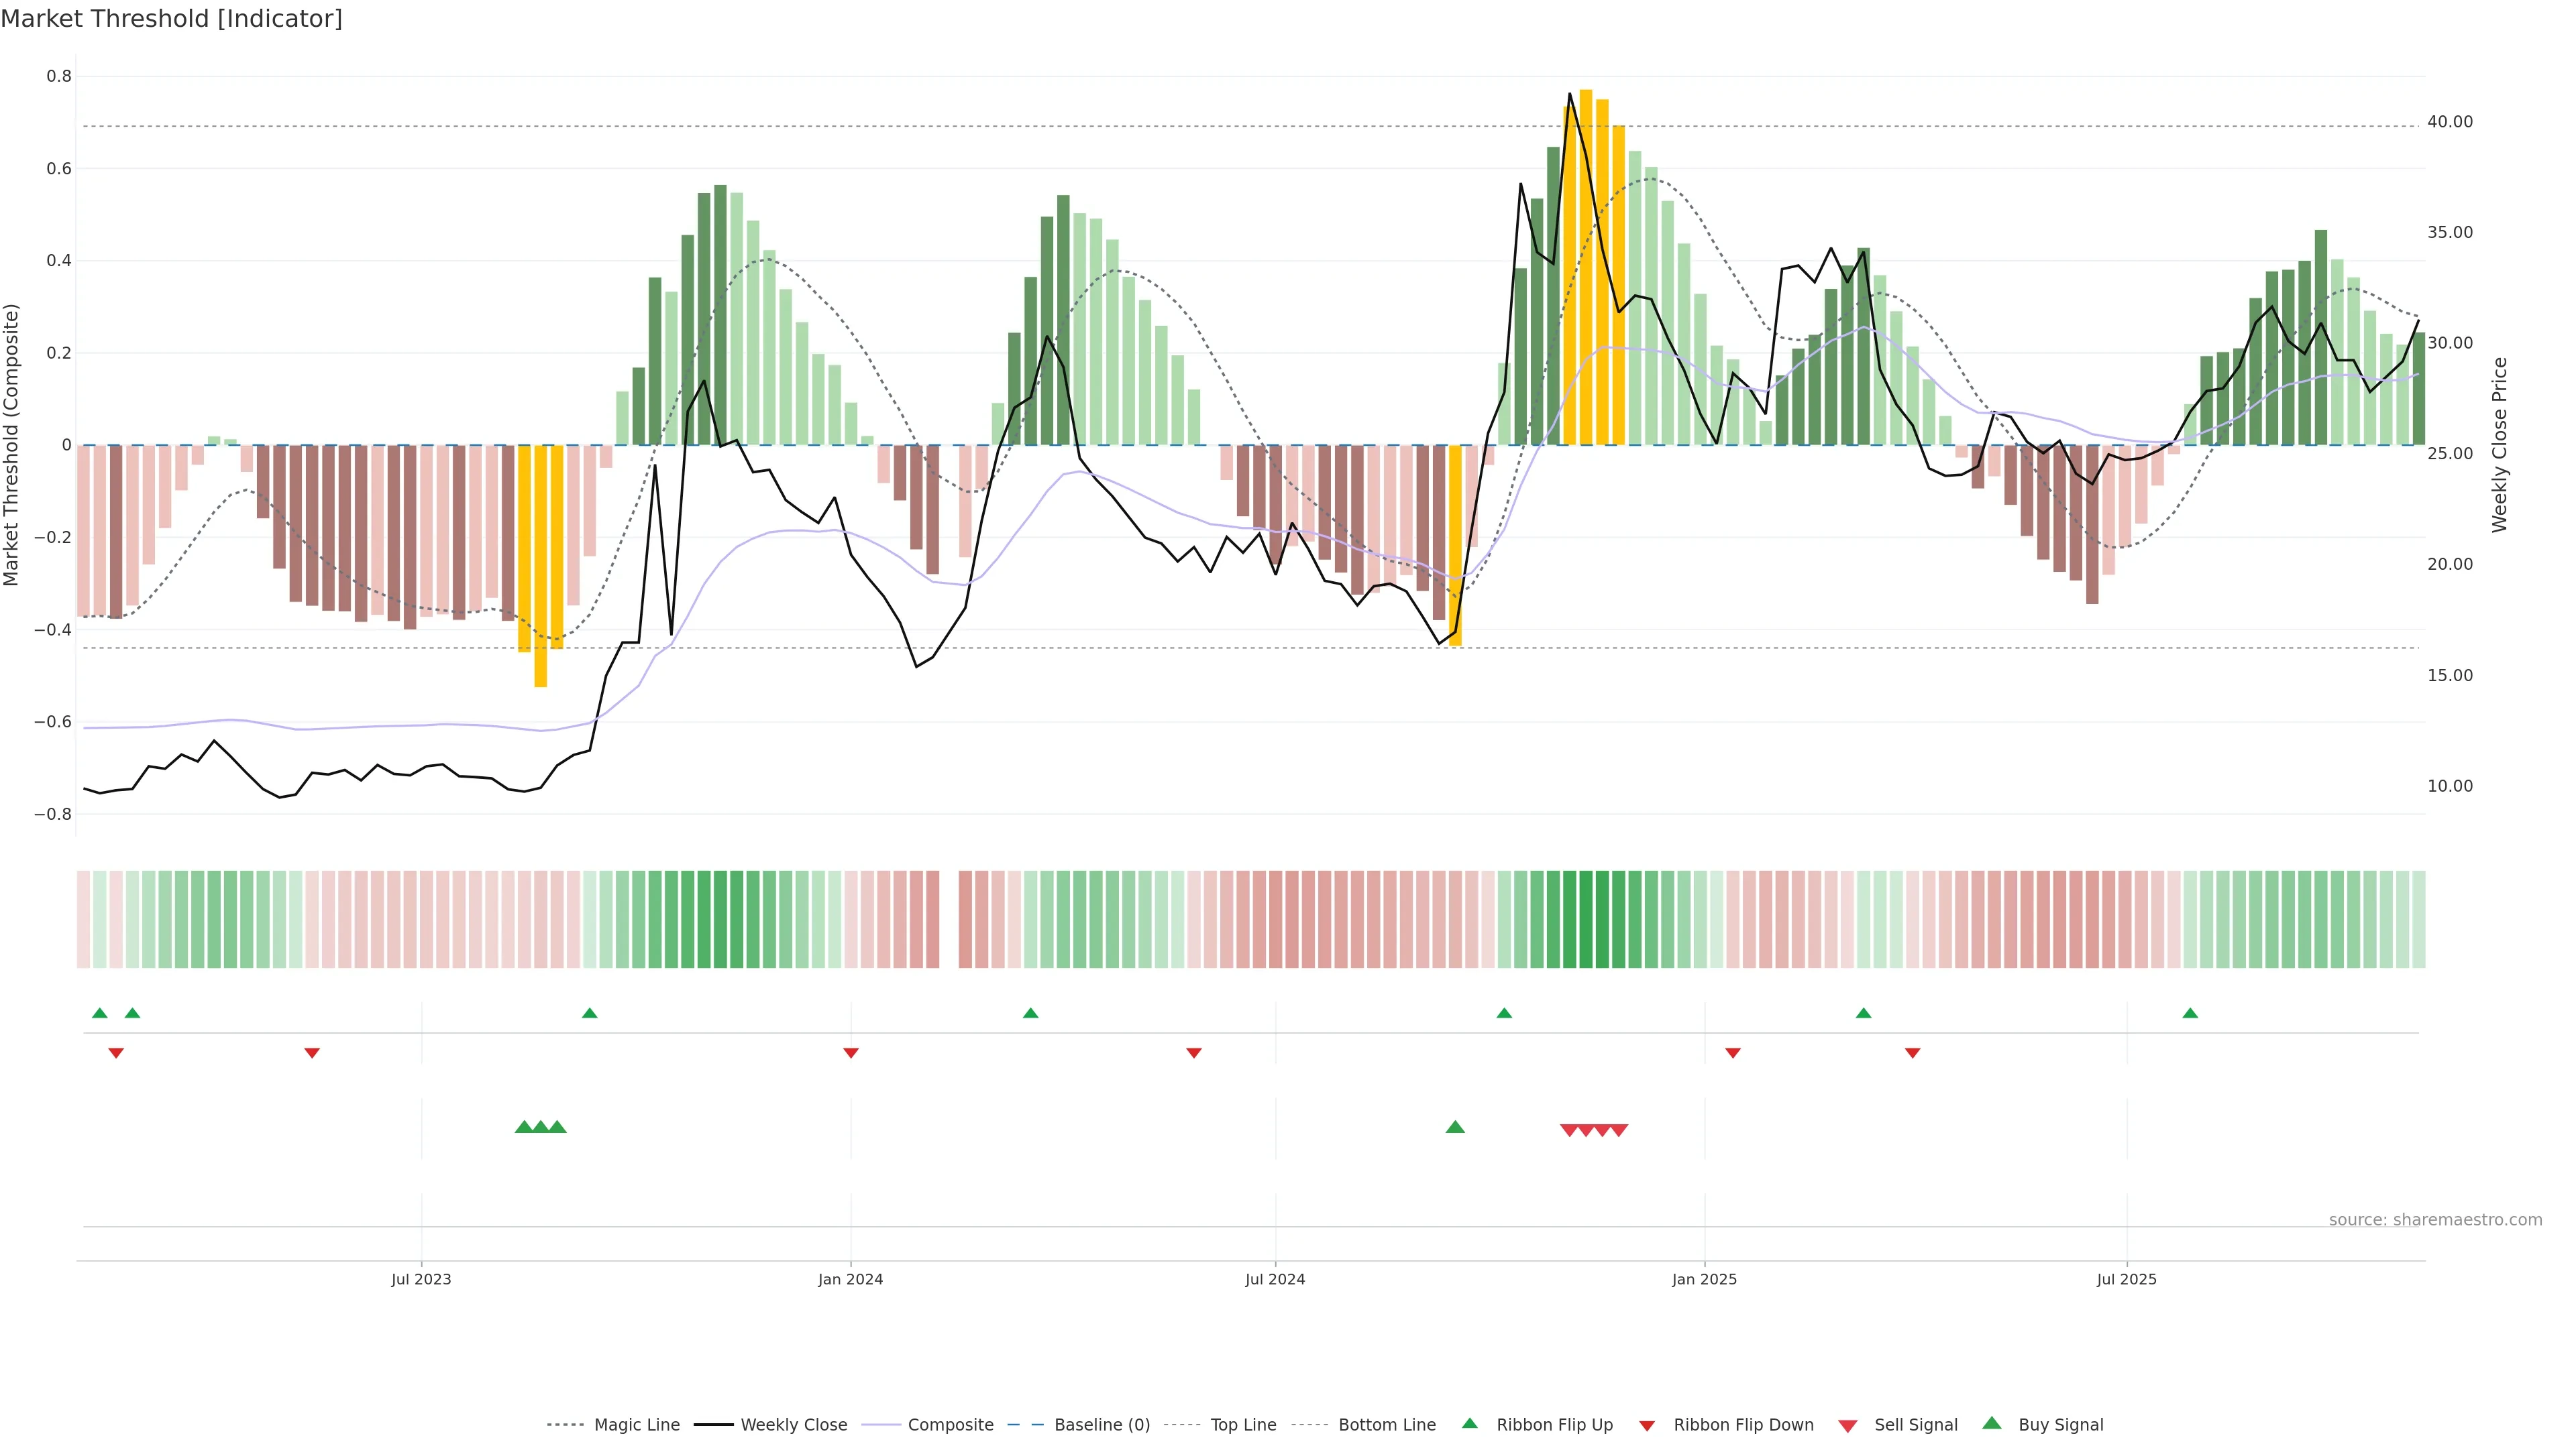Click the Jan 2025 x-axis label
This screenshot has height=1448, width=2576.
[x=1704, y=1279]
